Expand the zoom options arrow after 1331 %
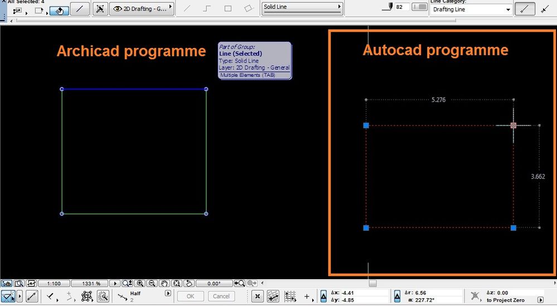 pos(115,283)
